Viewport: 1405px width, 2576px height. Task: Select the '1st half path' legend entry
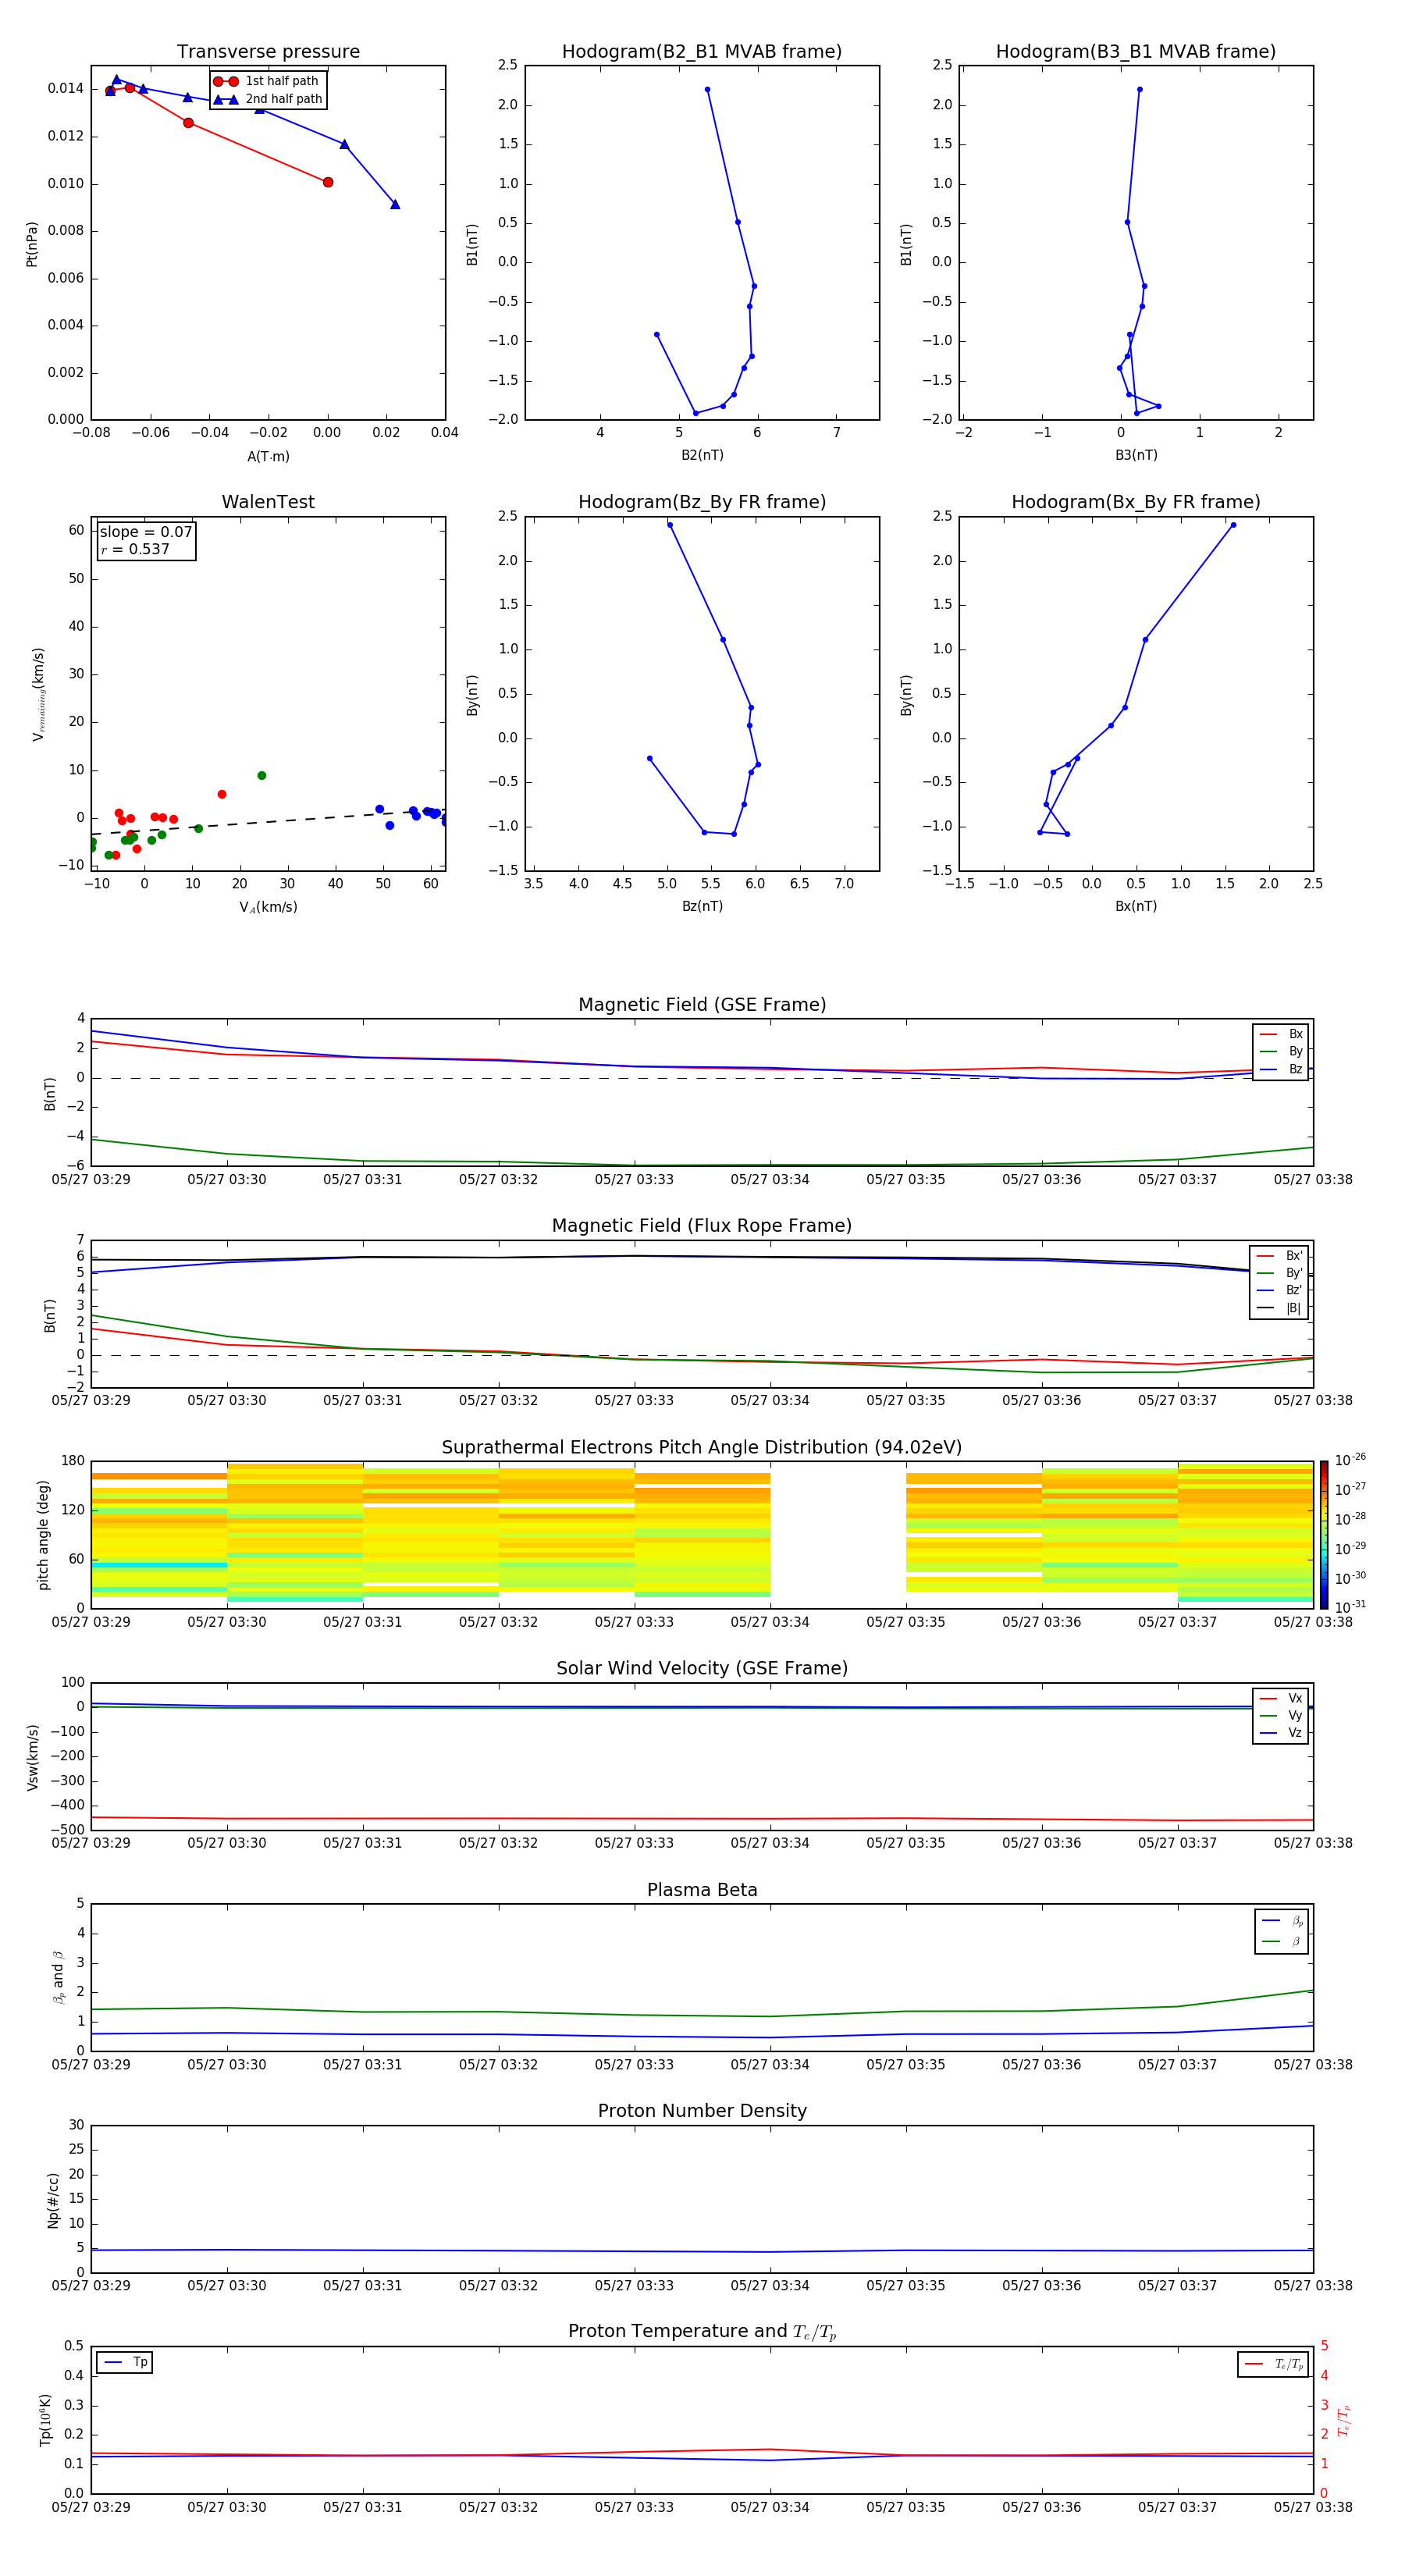point(267,81)
